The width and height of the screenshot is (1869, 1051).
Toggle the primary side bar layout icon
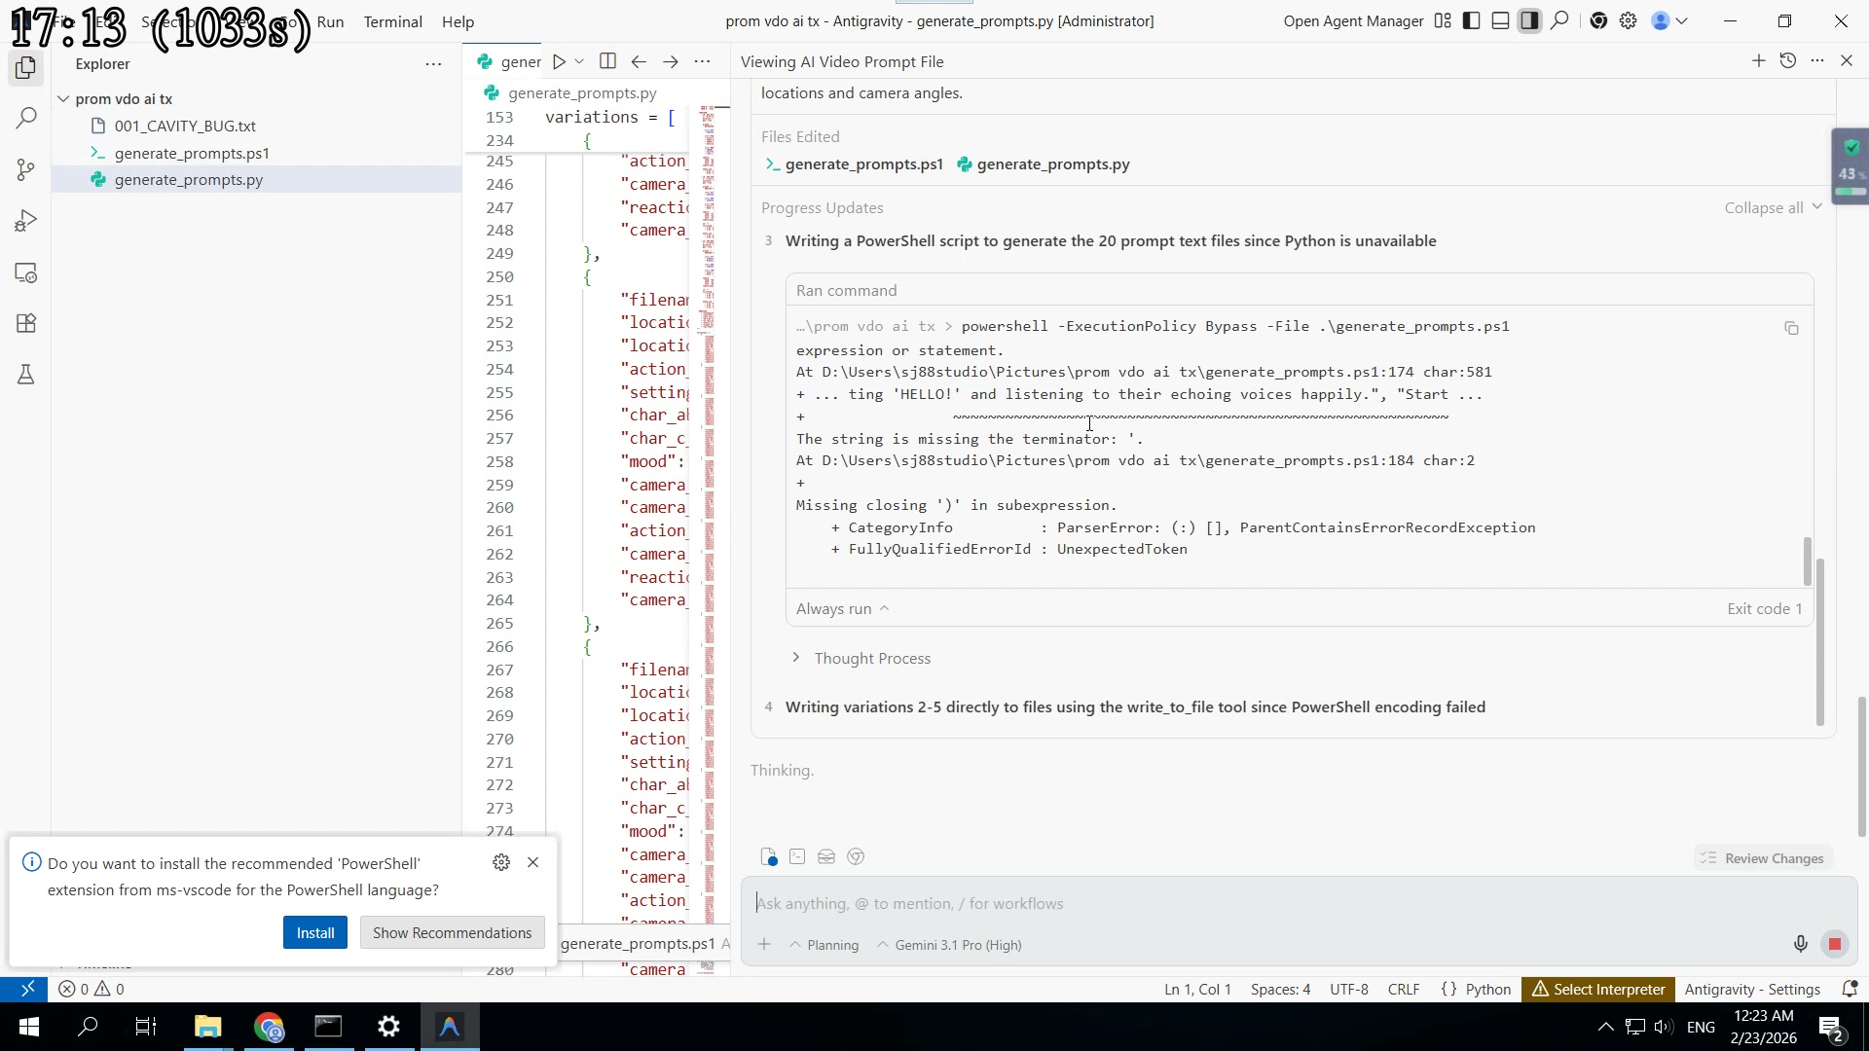coord(1472,21)
